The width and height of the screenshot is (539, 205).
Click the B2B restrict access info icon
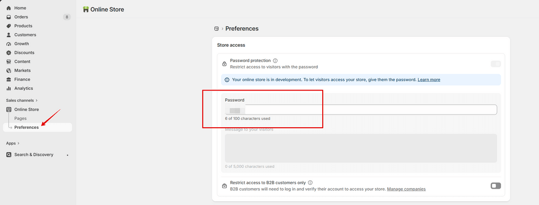pyautogui.click(x=310, y=183)
